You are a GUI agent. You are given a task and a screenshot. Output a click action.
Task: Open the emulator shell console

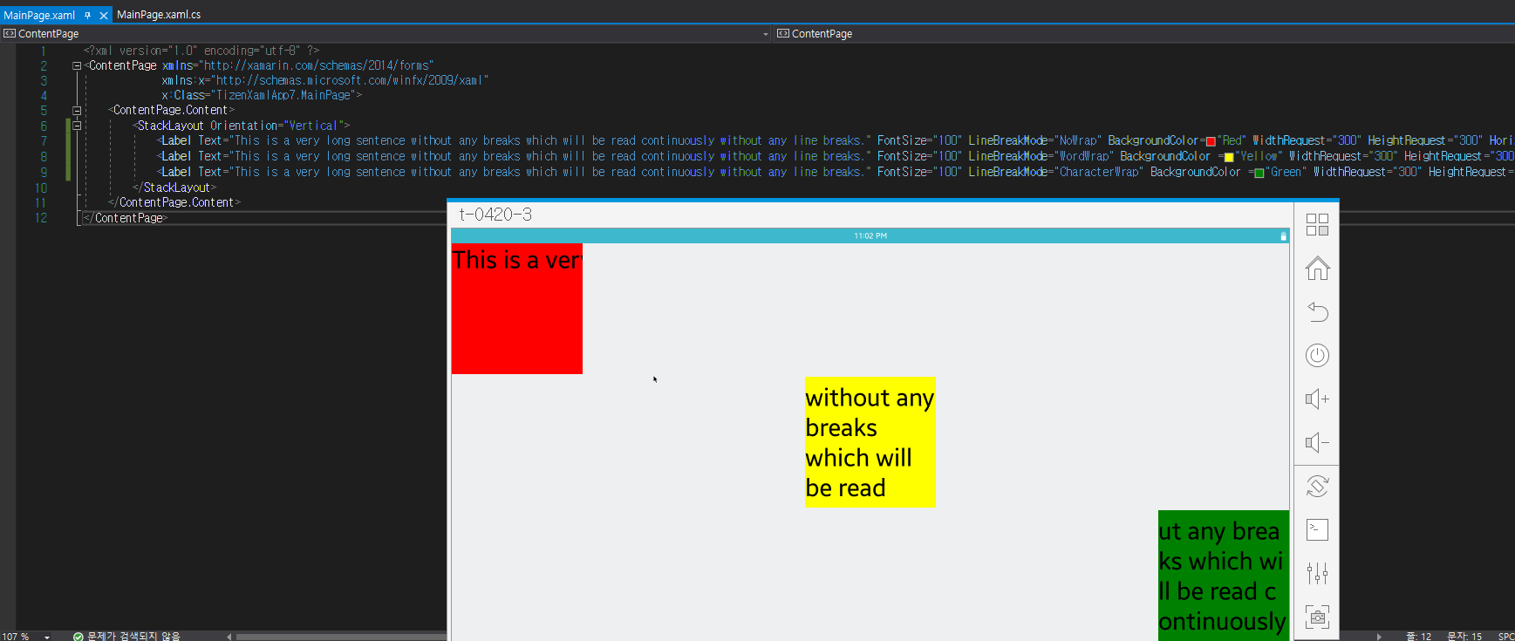coord(1317,529)
